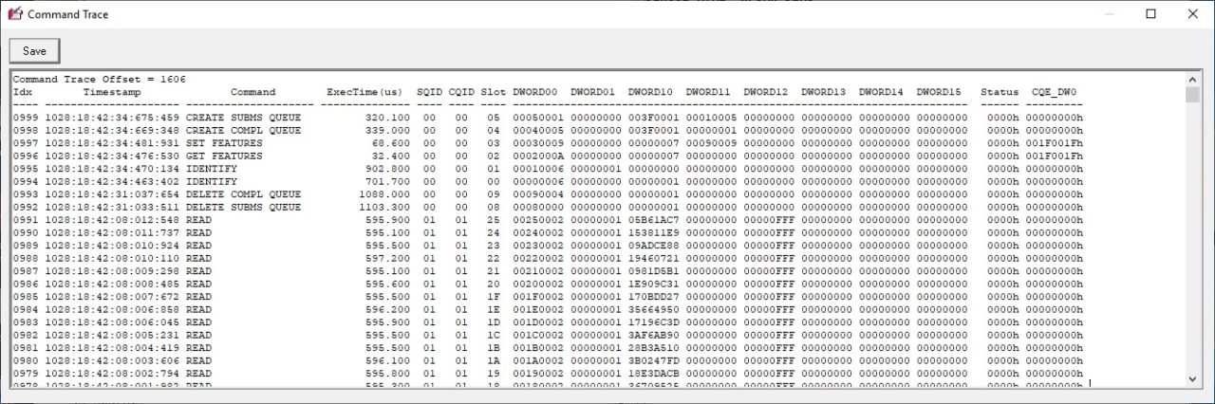
Task: Click the Command Trace window icon
Action: click(x=14, y=14)
